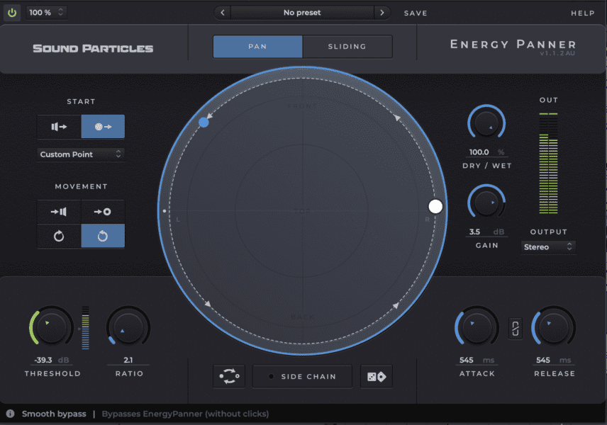The height and width of the screenshot is (425, 607).
Task: Open the 100 % zoom scale dropdown
Action: [x=46, y=12]
